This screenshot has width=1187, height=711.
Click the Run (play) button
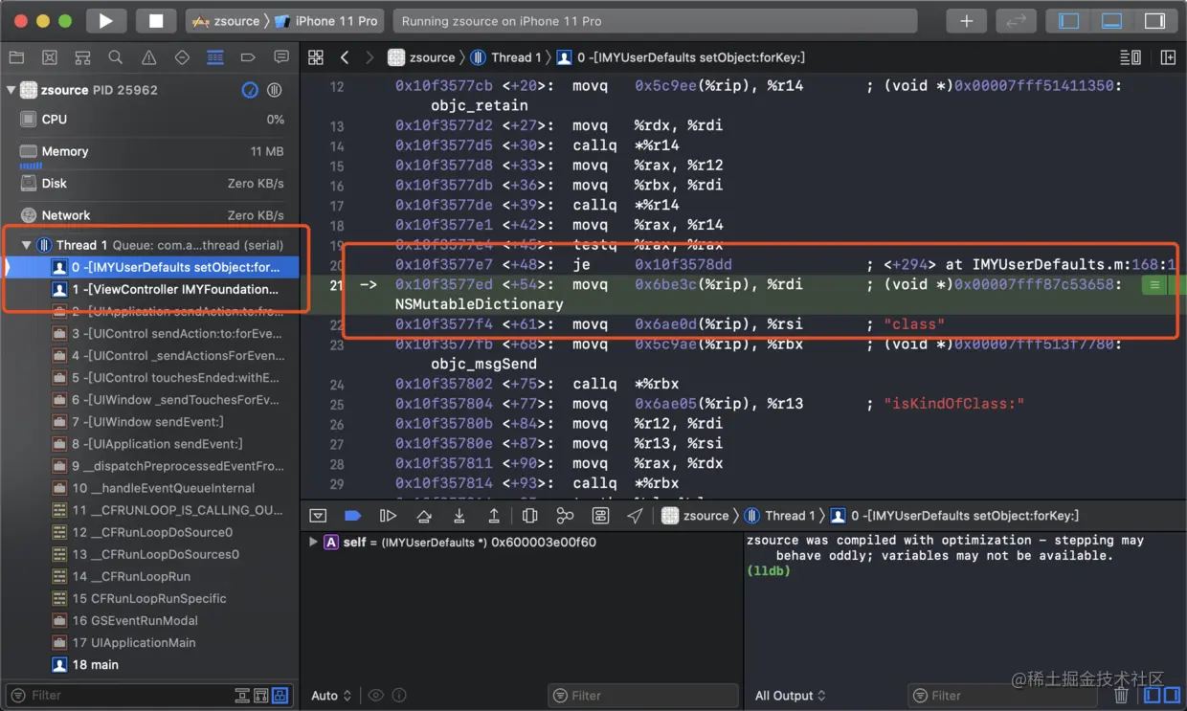click(105, 20)
